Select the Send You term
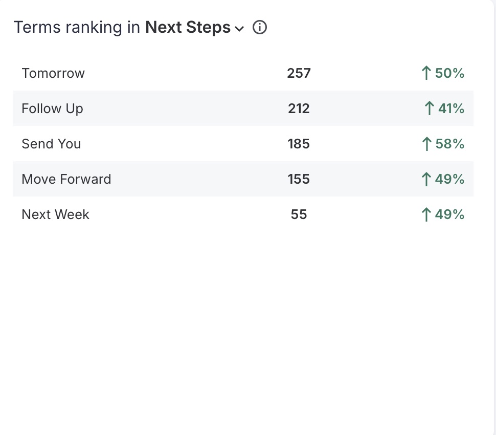The height and width of the screenshot is (435, 496). coord(51,144)
